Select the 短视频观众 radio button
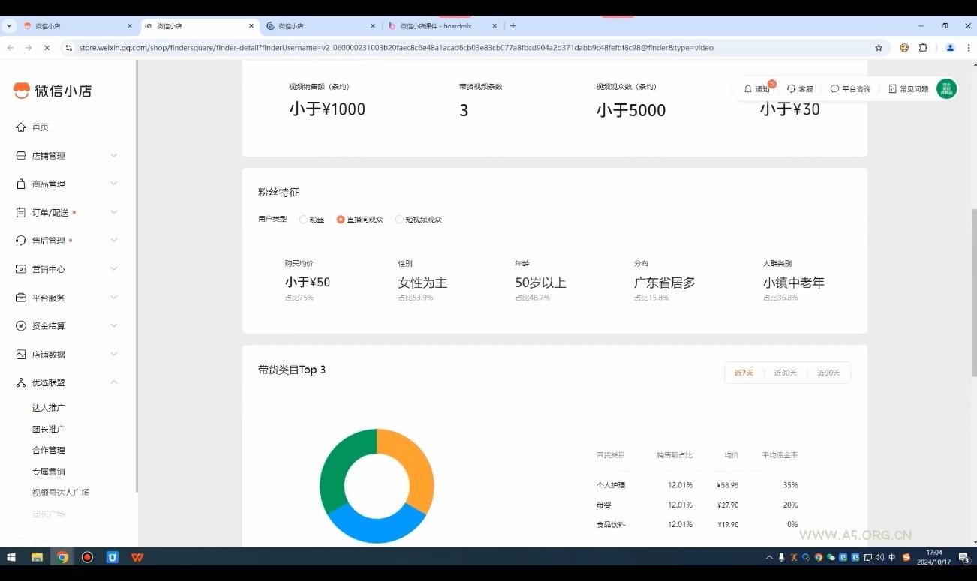Image resolution: width=977 pixels, height=581 pixels. [401, 220]
